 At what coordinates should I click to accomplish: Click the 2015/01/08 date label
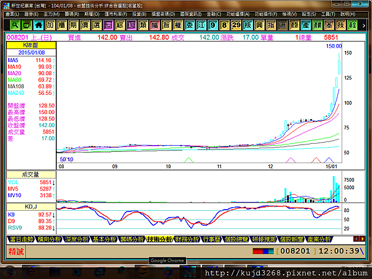point(32,53)
